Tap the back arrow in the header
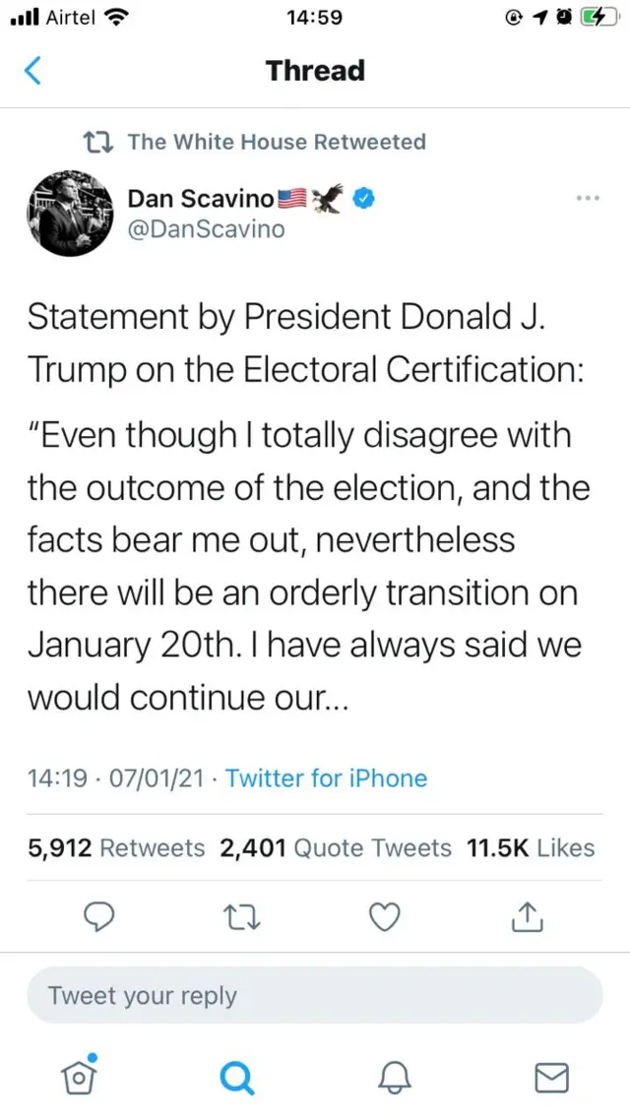The height and width of the screenshot is (1119, 630). [33, 71]
